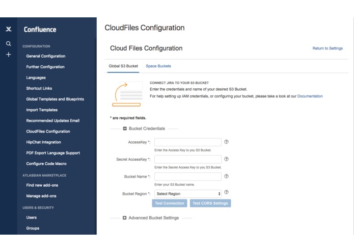This screenshot has height=252, width=354.
Task: Select Languages in the sidebar
Action: [x=36, y=78]
